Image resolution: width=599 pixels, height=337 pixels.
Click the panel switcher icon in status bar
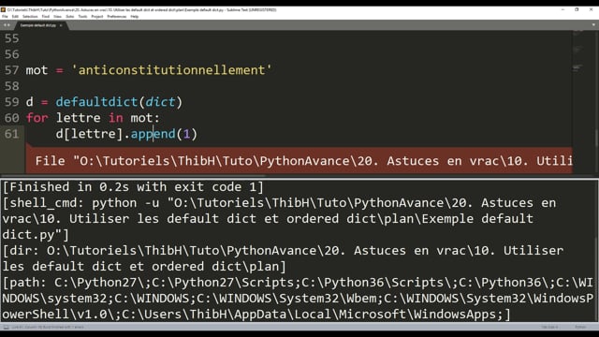click(6, 327)
